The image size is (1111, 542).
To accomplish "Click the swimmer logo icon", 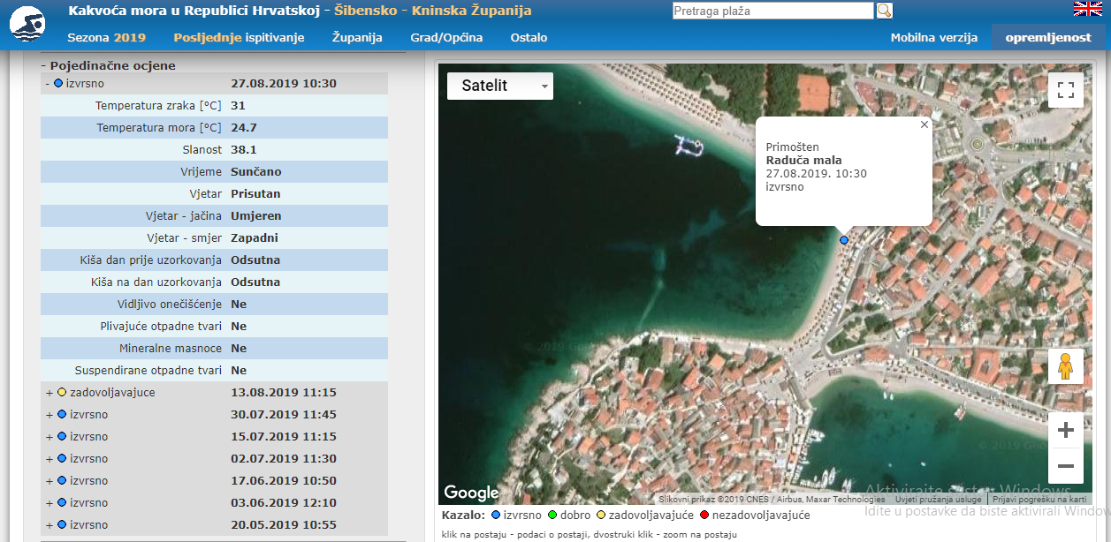I will tap(27, 25).
